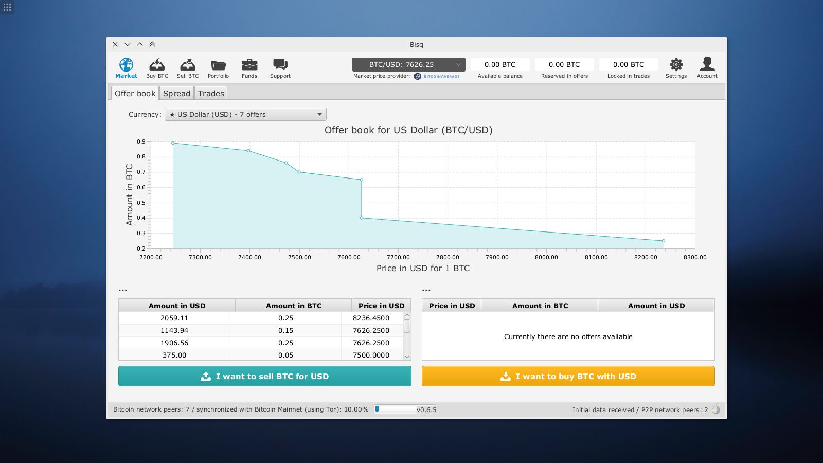Select the offer row with 1906.56 USD
823x463 pixels.
tap(261, 343)
